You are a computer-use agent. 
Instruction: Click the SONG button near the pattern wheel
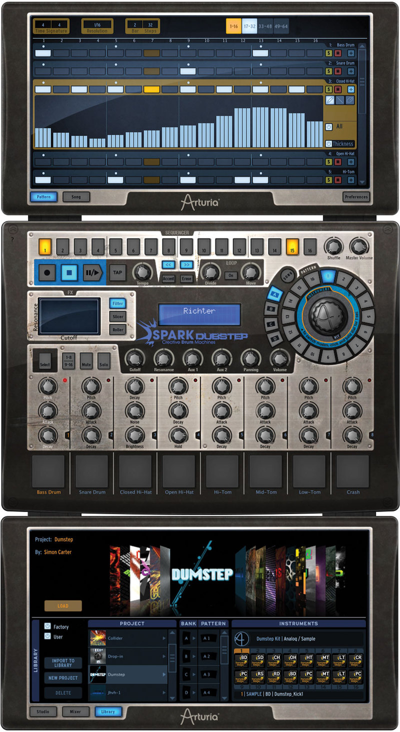tap(287, 276)
